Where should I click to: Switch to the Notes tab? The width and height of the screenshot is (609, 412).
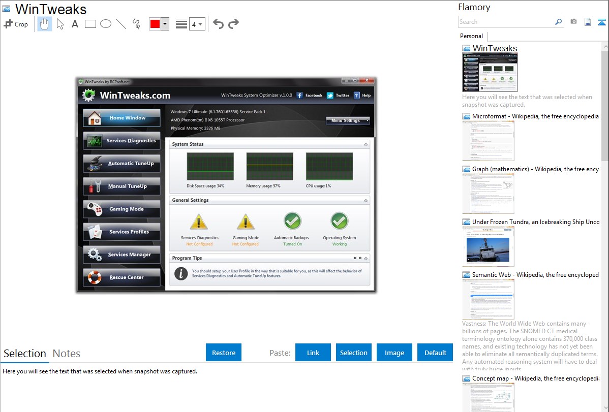pyautogui.click(x=67, y=354)
